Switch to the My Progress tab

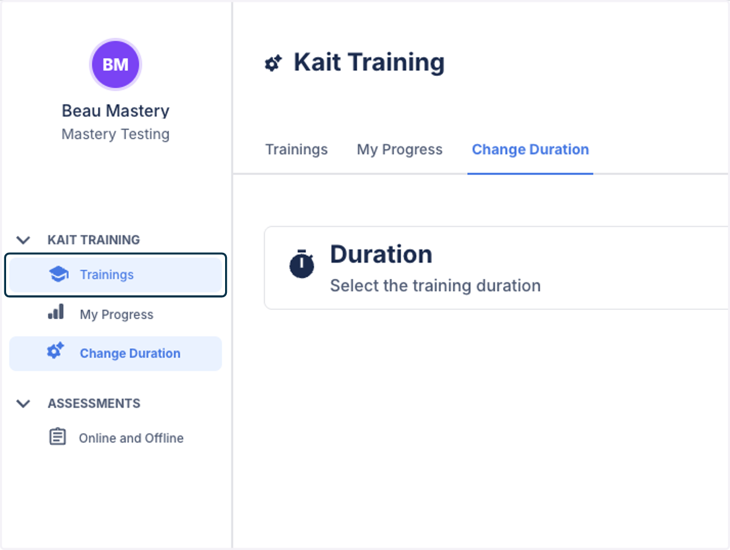click(x=400, y=150)
